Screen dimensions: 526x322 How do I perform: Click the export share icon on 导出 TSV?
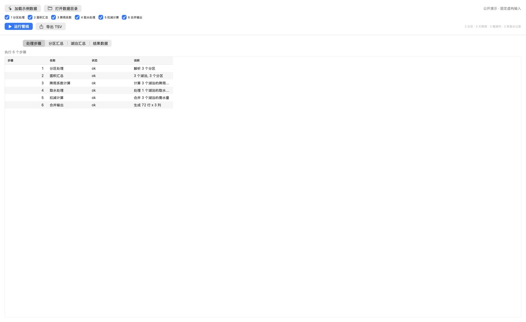pos(41,27)
